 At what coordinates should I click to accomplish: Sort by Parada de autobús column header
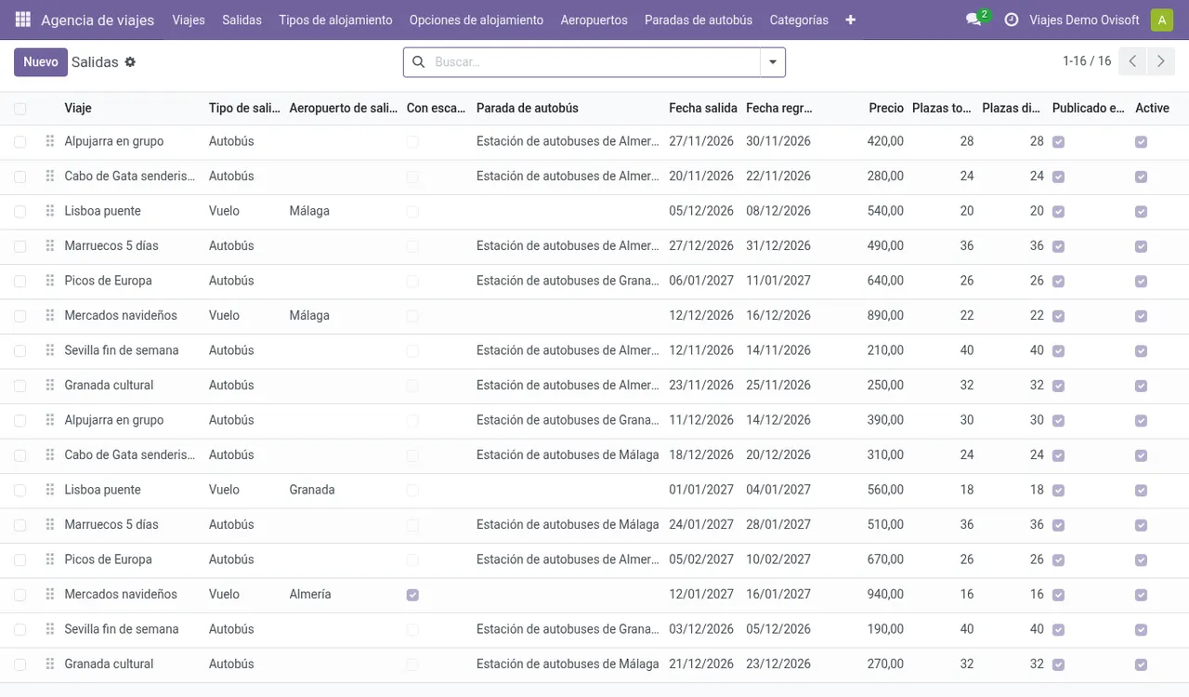point(528,109)
